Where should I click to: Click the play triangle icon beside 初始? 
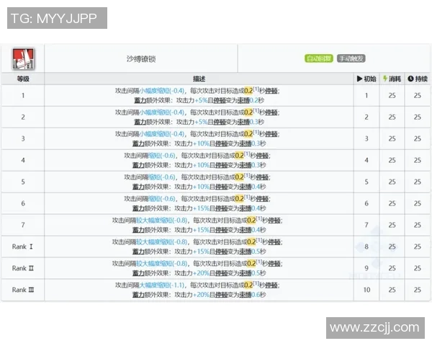359,79
